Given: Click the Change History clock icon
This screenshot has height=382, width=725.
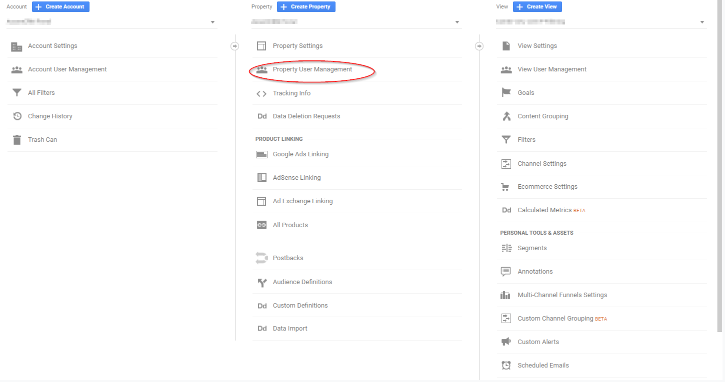Looking at the screenshot, I should tap(17, 116).
